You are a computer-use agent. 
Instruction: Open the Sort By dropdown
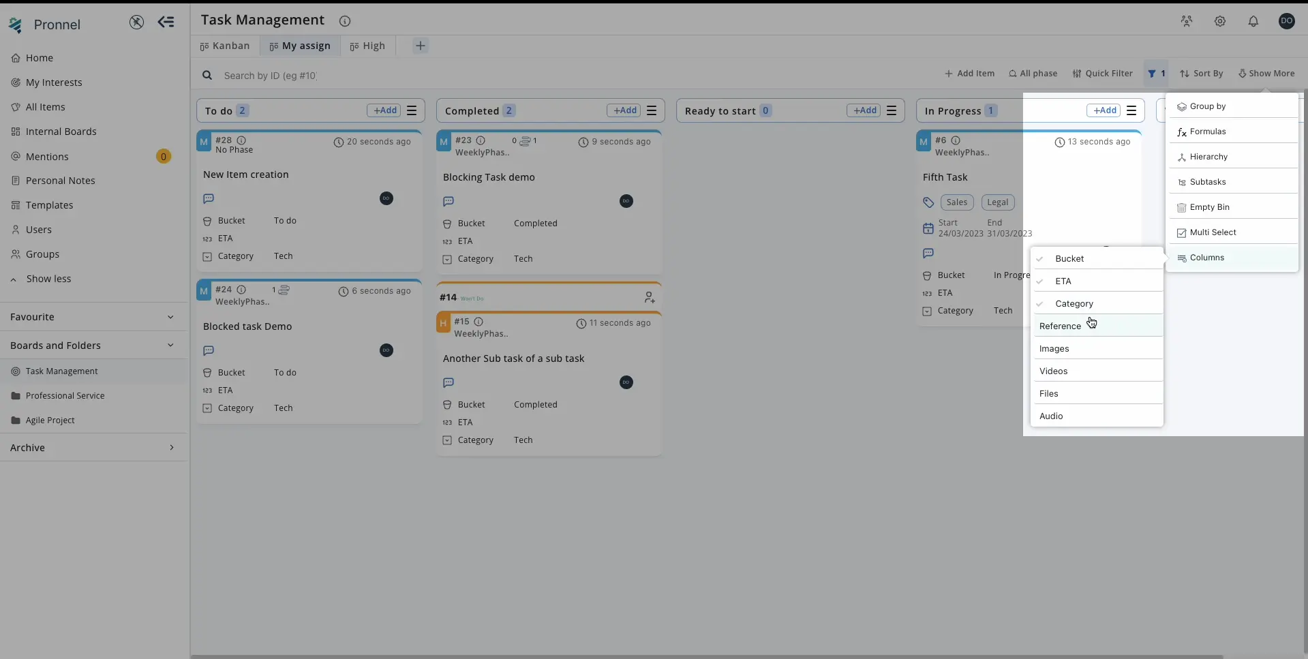pyautogui.click(x=1202, y=74)
